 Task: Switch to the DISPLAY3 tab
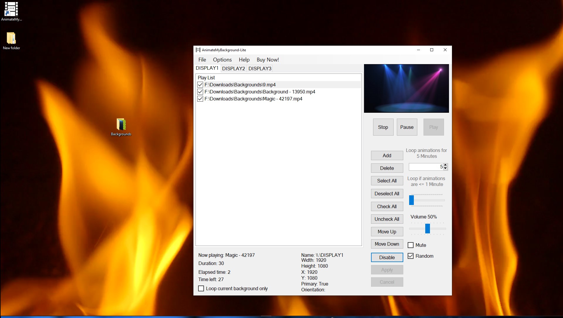(260, 69)
